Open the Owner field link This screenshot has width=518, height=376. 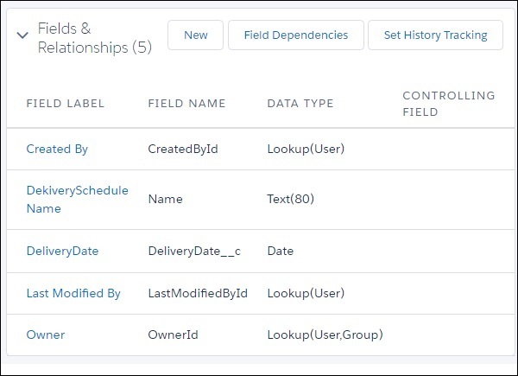pos(46,335)
